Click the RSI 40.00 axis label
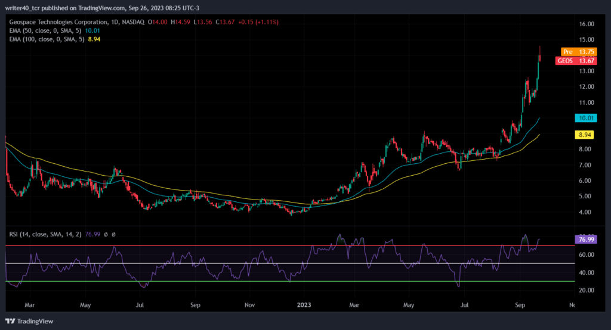The image size is (611, 330). coord(587,273)
